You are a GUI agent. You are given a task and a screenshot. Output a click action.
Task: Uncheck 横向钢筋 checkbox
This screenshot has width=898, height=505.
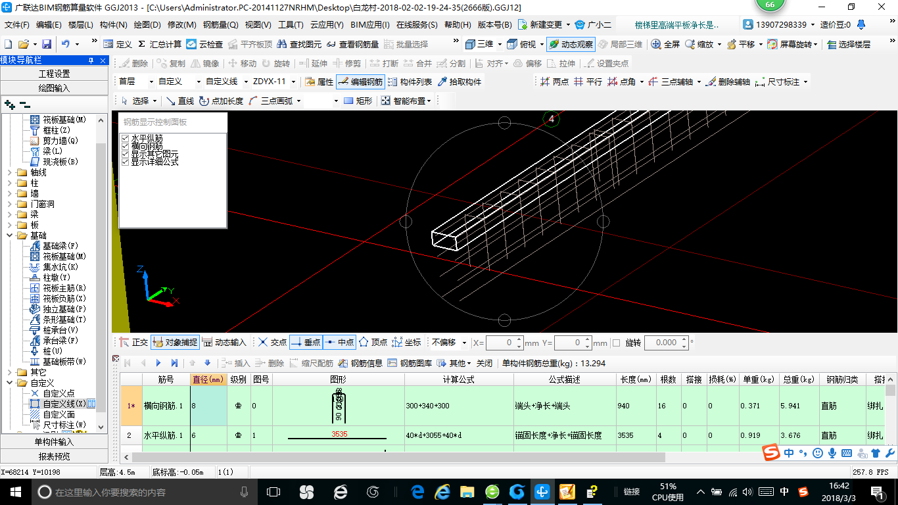point(126,146)
